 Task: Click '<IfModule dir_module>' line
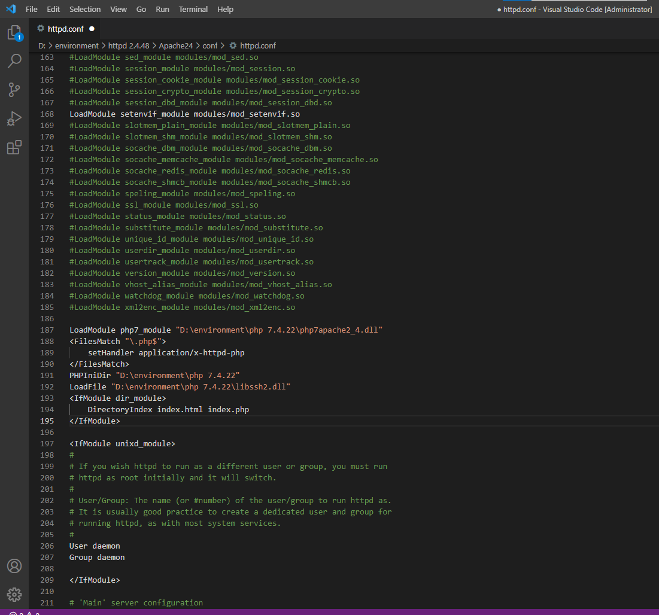(x=118, y=398)
